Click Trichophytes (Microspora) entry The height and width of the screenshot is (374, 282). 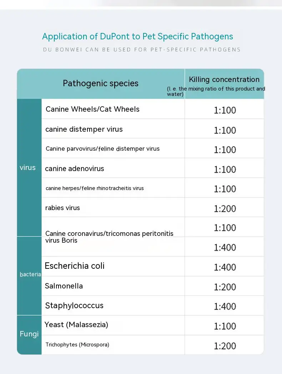tap(77, 345)
